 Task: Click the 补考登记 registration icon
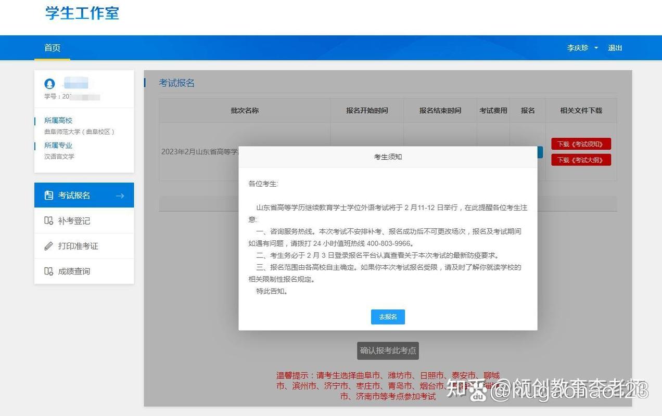[x=49, y=220]
